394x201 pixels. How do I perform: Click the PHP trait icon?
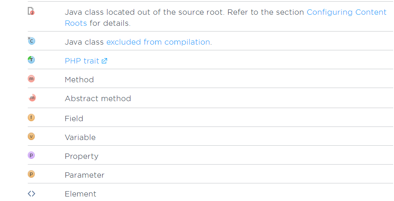coord(31,60)
